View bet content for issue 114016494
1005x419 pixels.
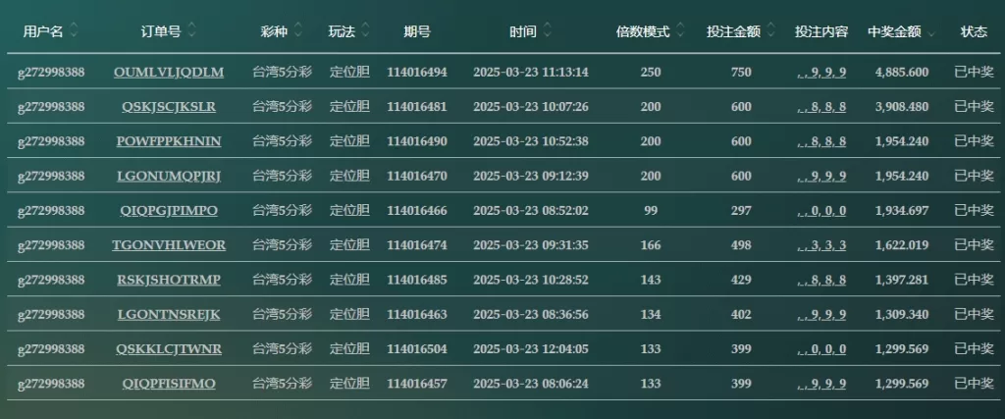click(x=821, y=73)
